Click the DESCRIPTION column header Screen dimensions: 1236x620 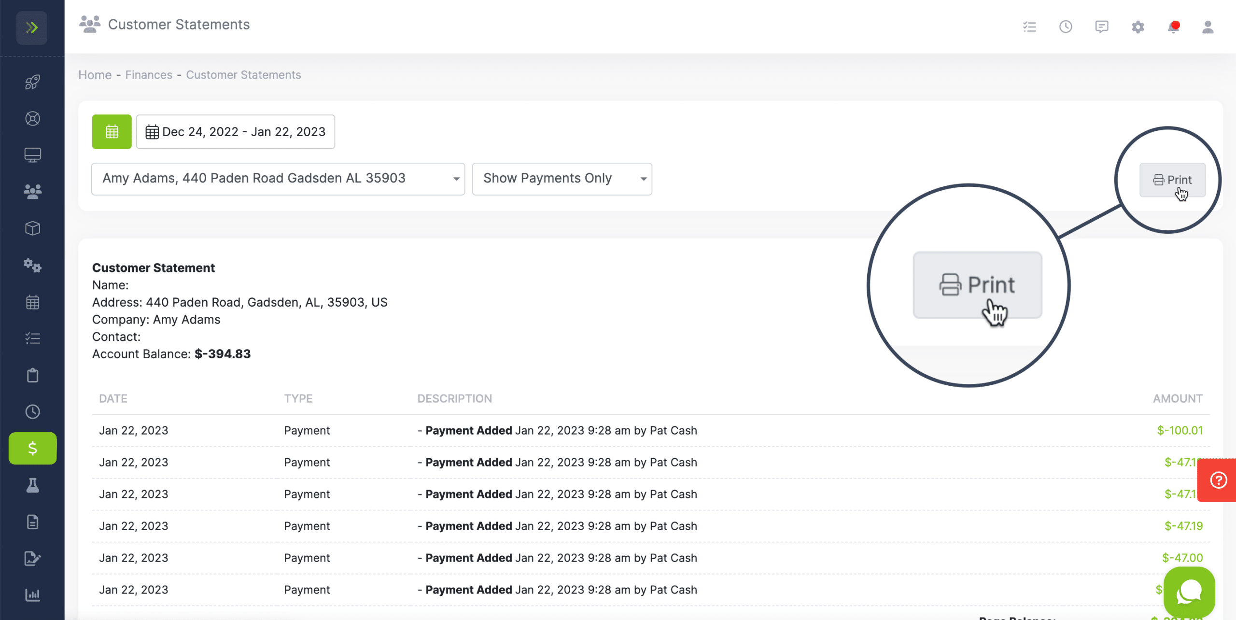(x=455, y=398)
